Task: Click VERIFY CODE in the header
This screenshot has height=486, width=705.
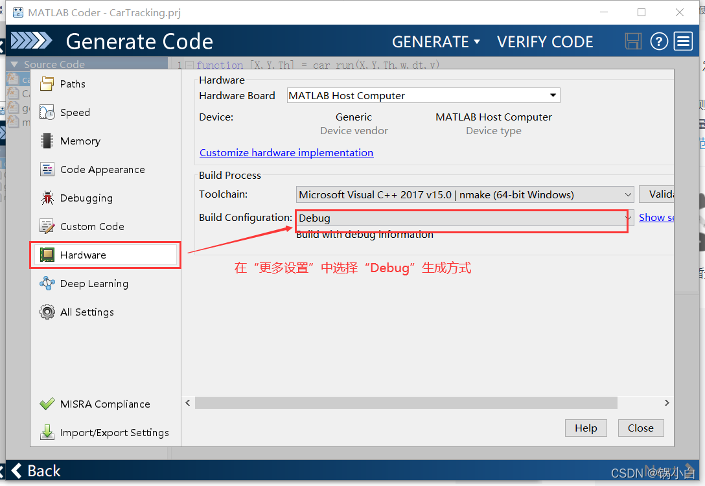Action: (x=545, y=42)
